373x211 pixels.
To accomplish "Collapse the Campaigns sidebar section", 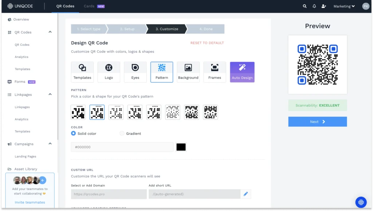I will (50, 144).
